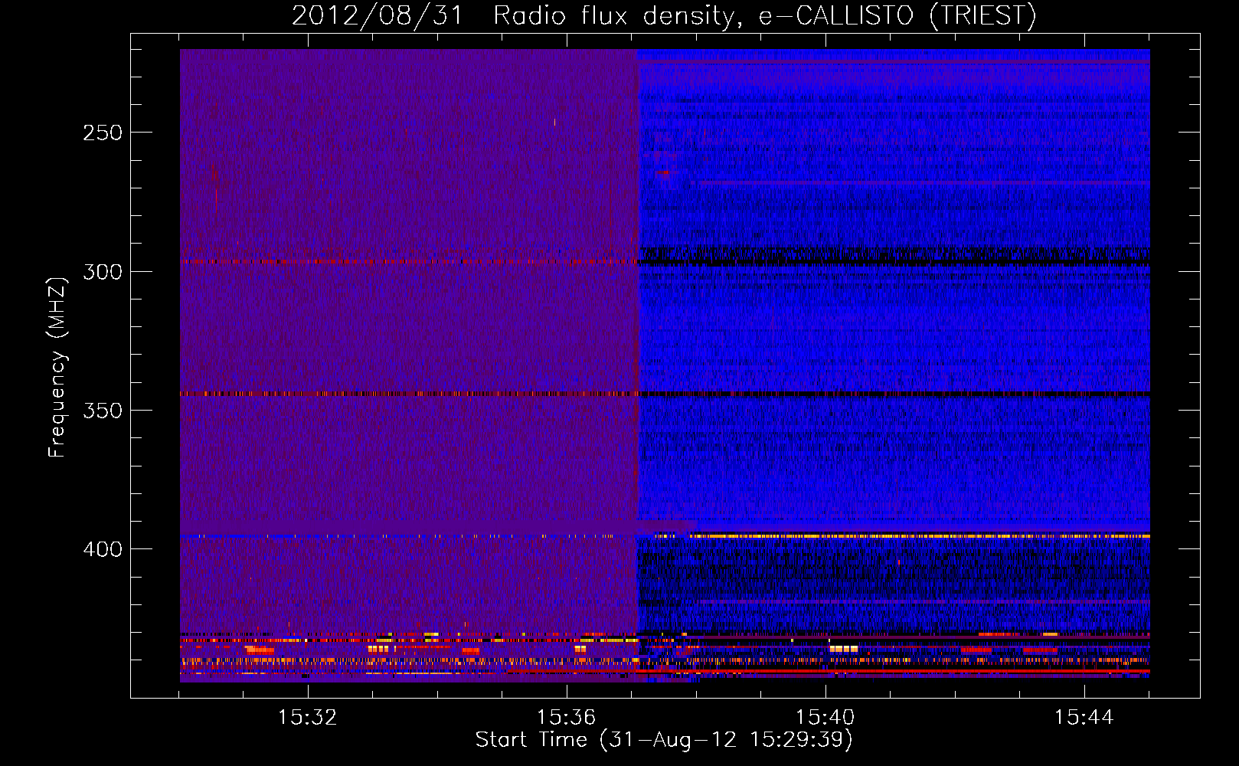
Task: Click the 300 frequency tick label
Action: tap(103, 272)
